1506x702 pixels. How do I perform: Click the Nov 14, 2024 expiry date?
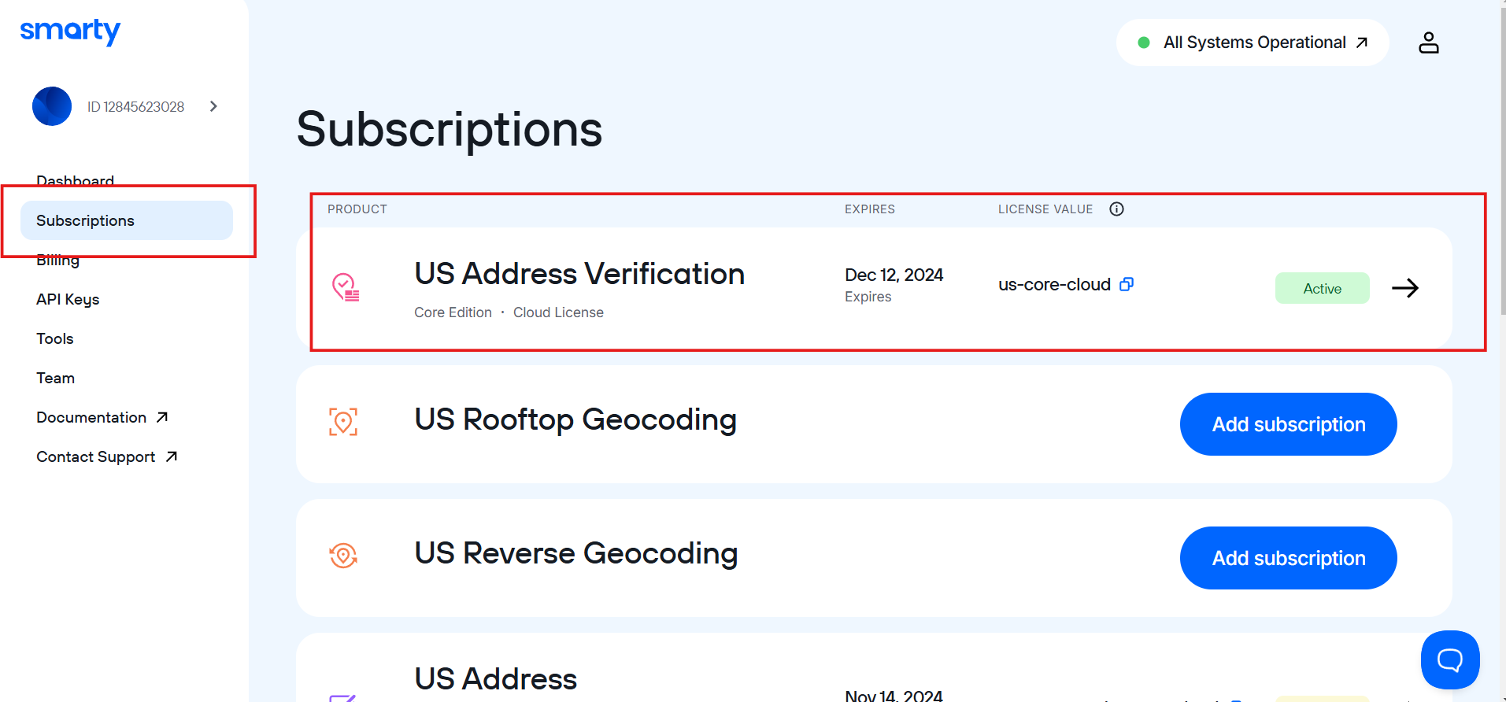point(894,696)
